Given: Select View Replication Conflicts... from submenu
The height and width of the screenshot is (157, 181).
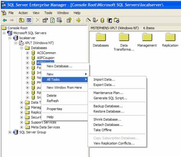Looking at the screenshot, I should click(117, 143).
